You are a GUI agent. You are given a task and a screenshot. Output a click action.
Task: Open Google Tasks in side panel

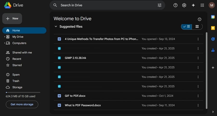[x=213, y=39]
